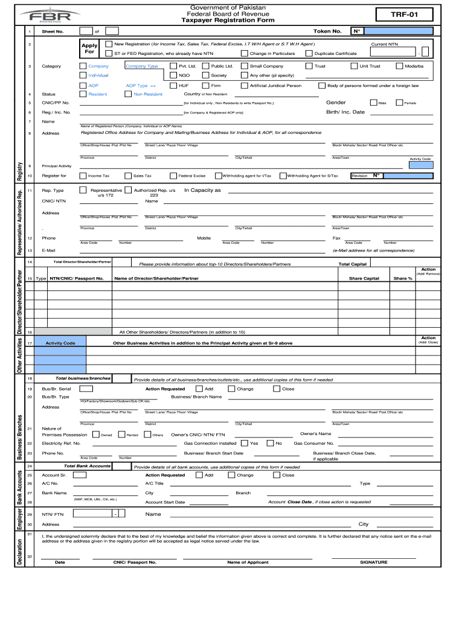This screenshot has width=465, height=618.
Task: Check the Rented premises possession box
Action: click(x=121, y=434)
